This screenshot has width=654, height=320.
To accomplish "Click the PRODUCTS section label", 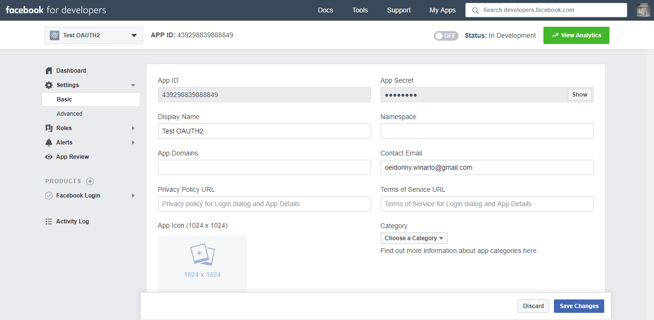I will pyautogui.click(x=63, y=181).
